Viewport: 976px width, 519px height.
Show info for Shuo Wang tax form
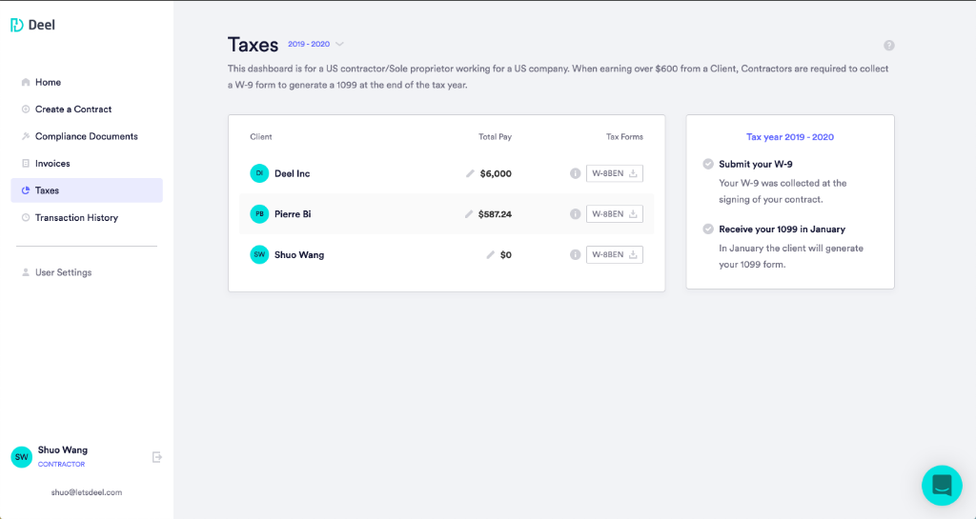coord(575,255)
